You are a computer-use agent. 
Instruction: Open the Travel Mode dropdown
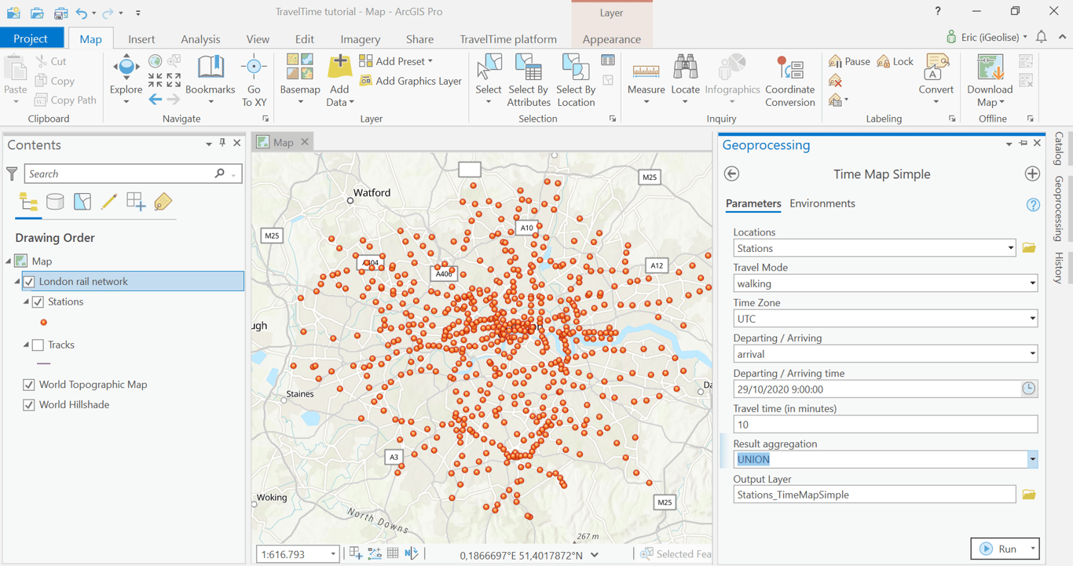point(1032,284)
